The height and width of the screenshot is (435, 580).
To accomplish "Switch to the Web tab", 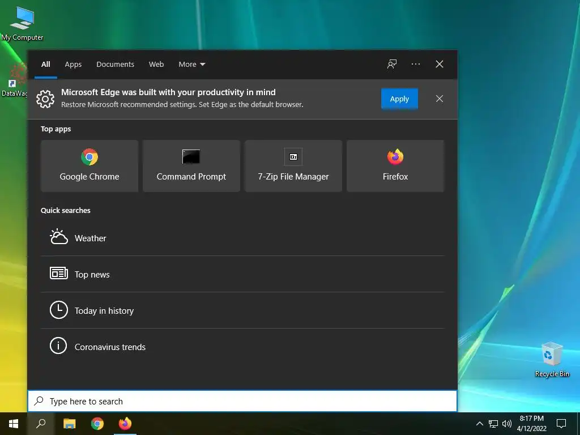I will [156, 65].
